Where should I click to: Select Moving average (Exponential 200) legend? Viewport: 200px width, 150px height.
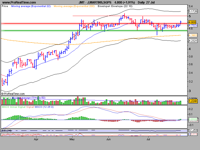(x=74, y=6)
